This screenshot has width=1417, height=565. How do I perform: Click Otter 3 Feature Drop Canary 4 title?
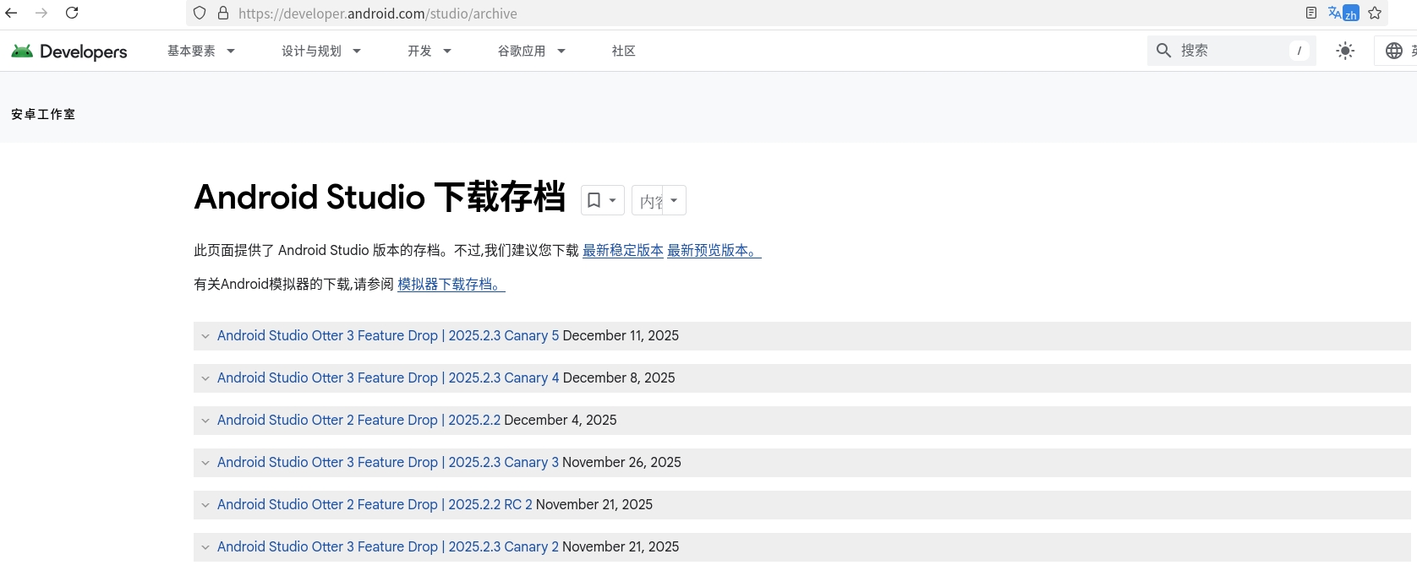tap(388, 378)
